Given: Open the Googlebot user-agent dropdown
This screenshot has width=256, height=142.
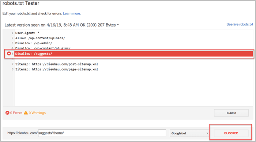Looking at the screenshot, I should tap(189, 133).
